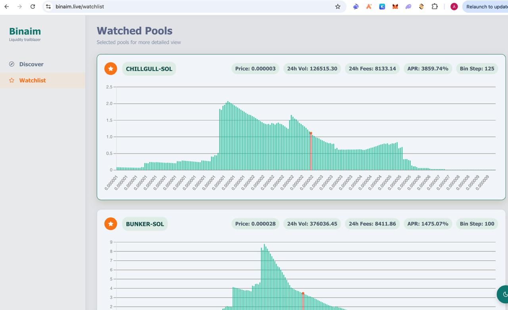
Task: Open the blue K extension
Action: pos(382,7)
